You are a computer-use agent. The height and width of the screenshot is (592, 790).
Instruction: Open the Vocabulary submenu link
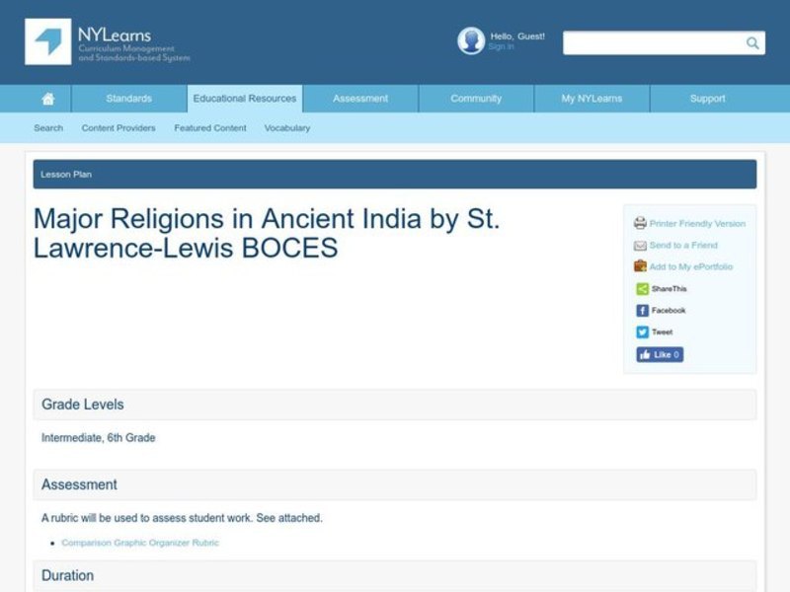pos(286,127)
